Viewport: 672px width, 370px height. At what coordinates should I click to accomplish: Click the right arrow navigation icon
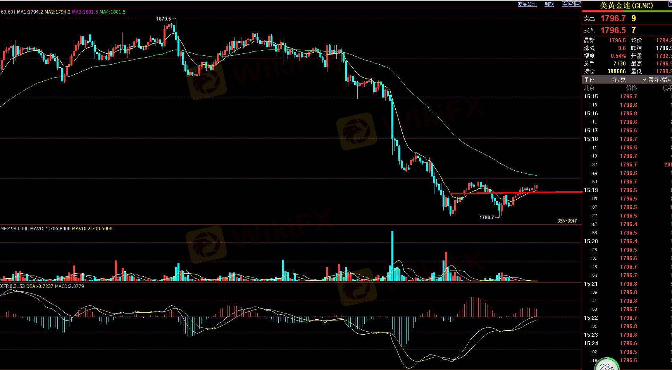tap(571, 4)
